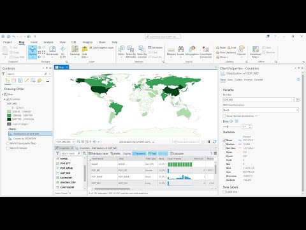Open Select By Location
The height and width of the screenshot is (230, 306).
tap(142, 52)
